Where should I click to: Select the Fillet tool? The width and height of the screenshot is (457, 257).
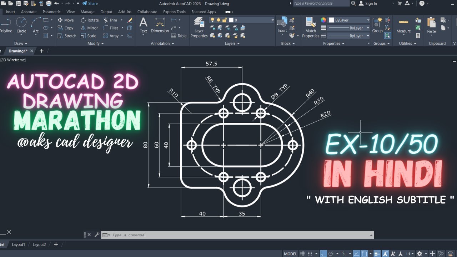[111, 28]
